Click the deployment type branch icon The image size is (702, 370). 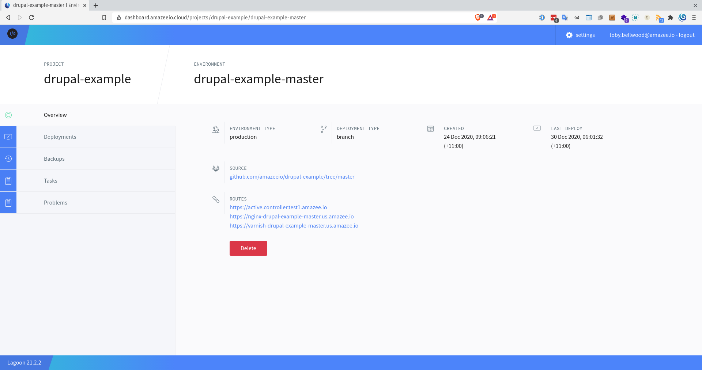click(324, 129)
